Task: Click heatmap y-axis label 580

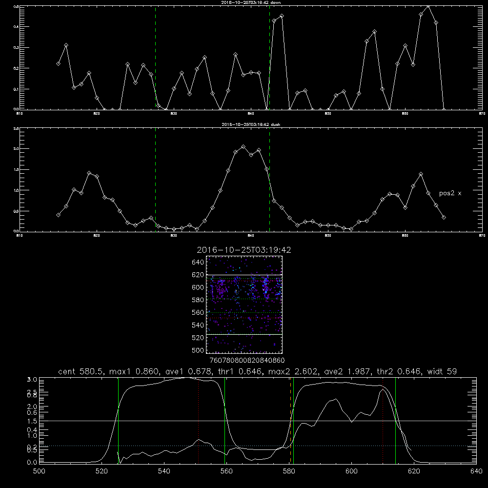Action: [x=198, y=300]
